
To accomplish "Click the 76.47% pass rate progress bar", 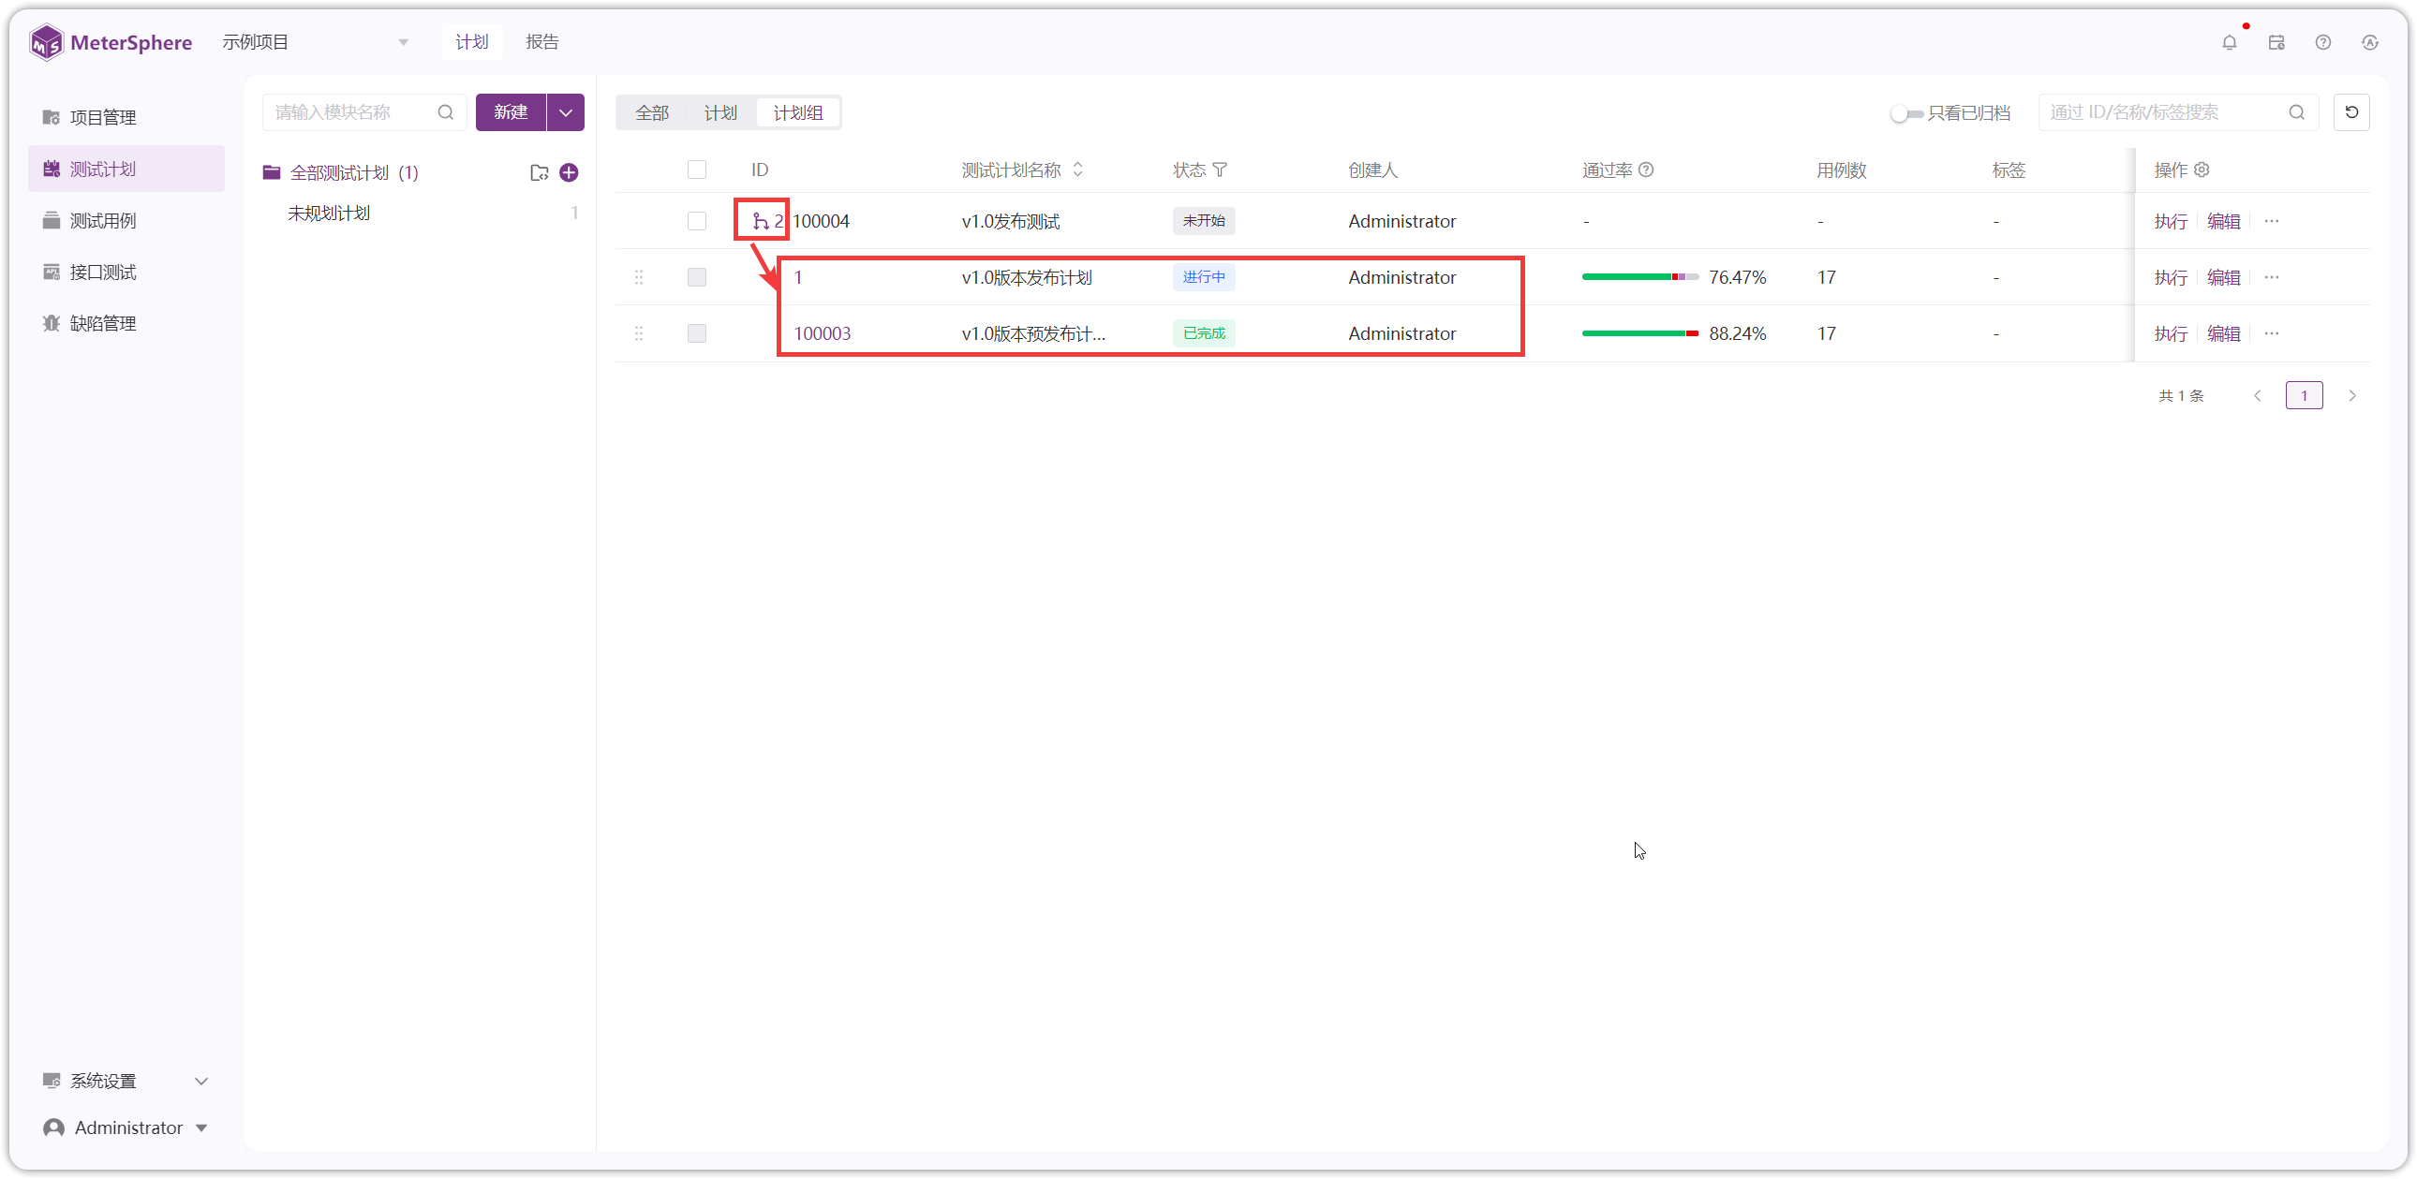I will pyautogui.click(x=1639, y=277).
